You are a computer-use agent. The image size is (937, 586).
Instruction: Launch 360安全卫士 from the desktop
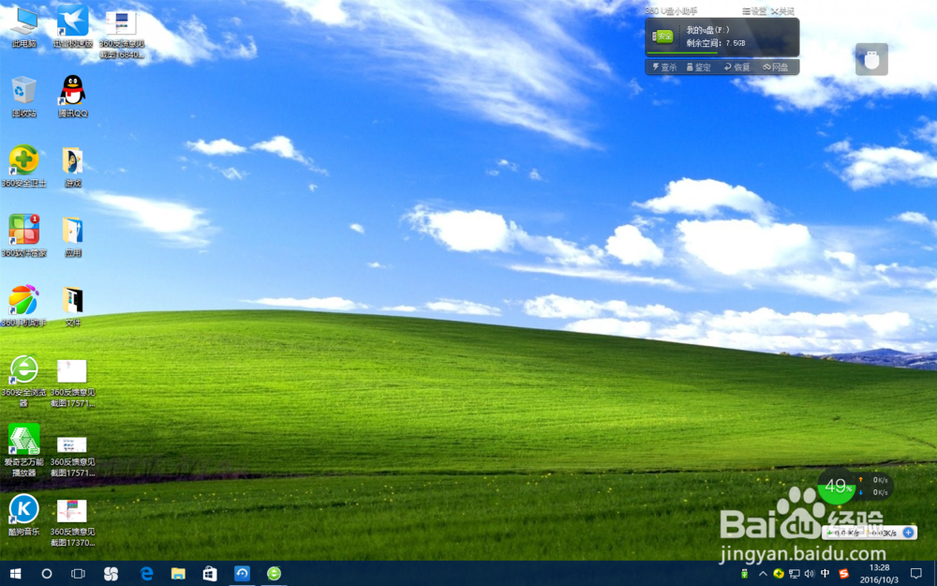pyautogui.click(x=24, y=166)
